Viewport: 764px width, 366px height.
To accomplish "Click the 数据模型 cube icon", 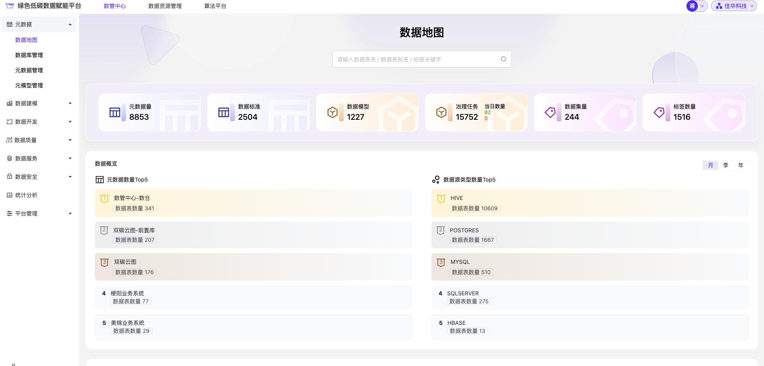I will 332,113.
